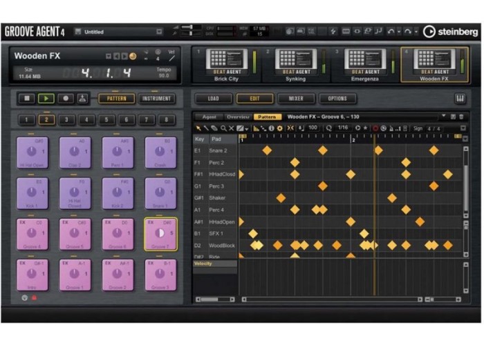
Task: Select the Brick City agent slot
Action: [227, 65]
